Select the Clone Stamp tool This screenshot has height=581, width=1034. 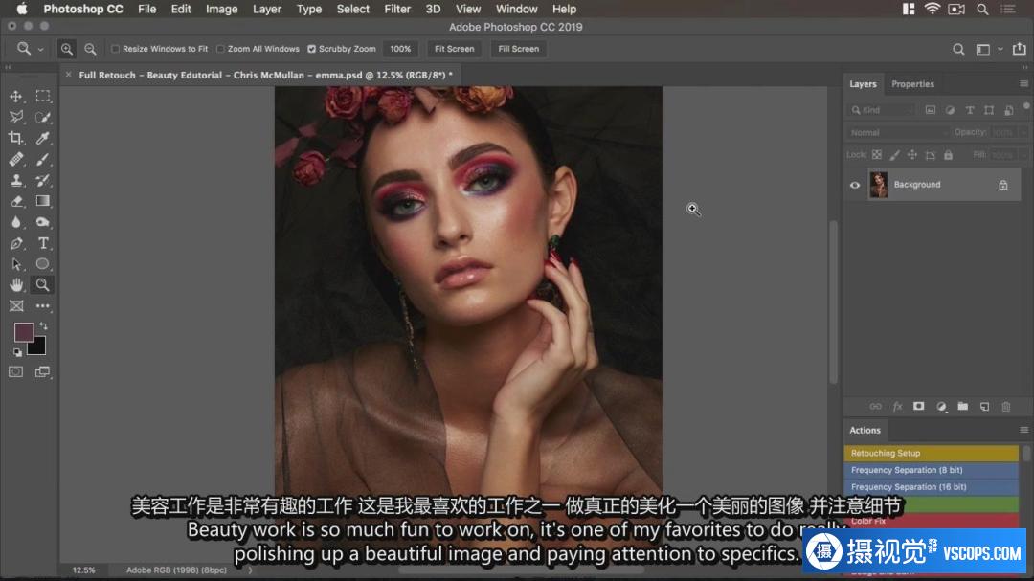[16, 181]
